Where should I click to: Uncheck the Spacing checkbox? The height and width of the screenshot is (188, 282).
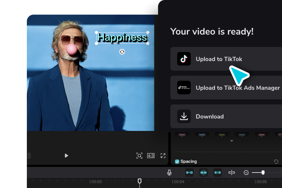click(x=177, y=161)
